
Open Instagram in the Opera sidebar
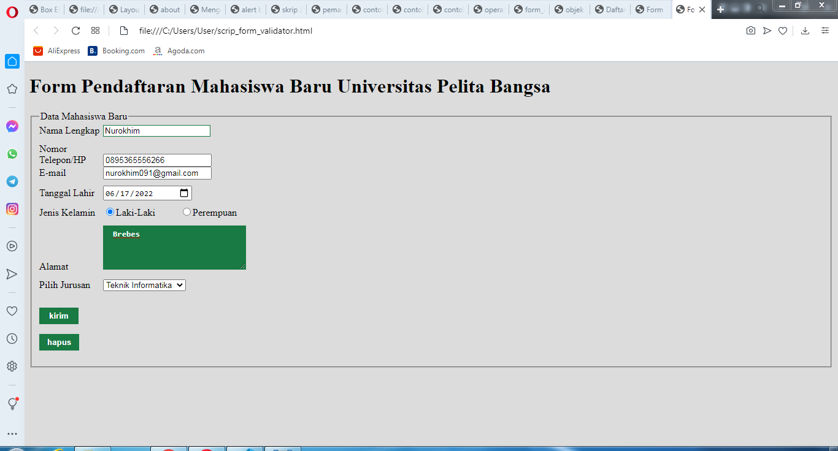click(12, 209)
